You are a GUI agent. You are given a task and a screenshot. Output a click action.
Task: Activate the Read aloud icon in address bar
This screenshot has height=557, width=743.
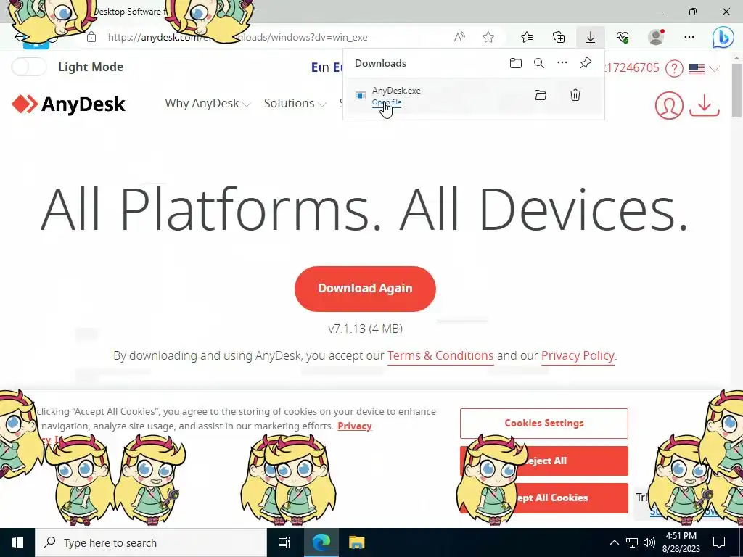(x=459, y=38)
